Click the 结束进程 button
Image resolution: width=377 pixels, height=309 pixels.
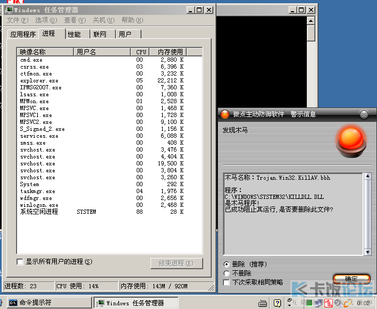(177, 263)
